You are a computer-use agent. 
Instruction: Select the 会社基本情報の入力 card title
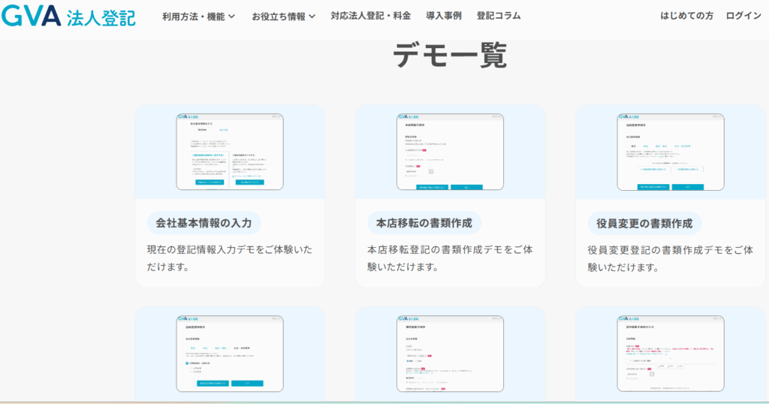204,222
